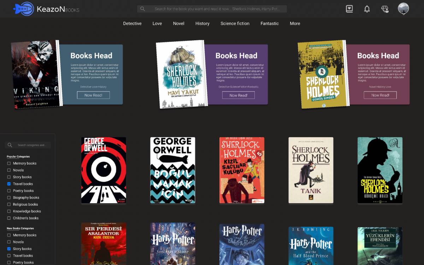Image resolution: width=424 pixels, height=265 pixels.
Task: Enable the Religious books category filter
Action: 10,204
